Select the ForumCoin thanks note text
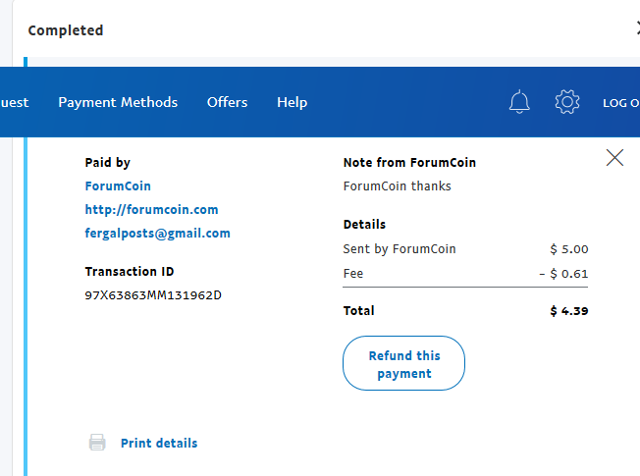Screen dimensions: 640x476 click(x=398, y=186)
